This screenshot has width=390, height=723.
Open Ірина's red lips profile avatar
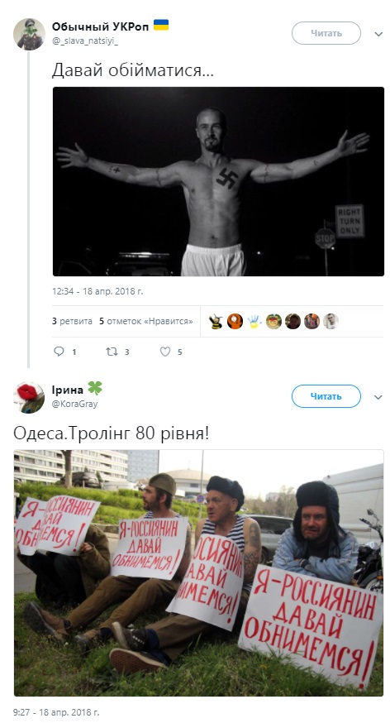(29, 397)
